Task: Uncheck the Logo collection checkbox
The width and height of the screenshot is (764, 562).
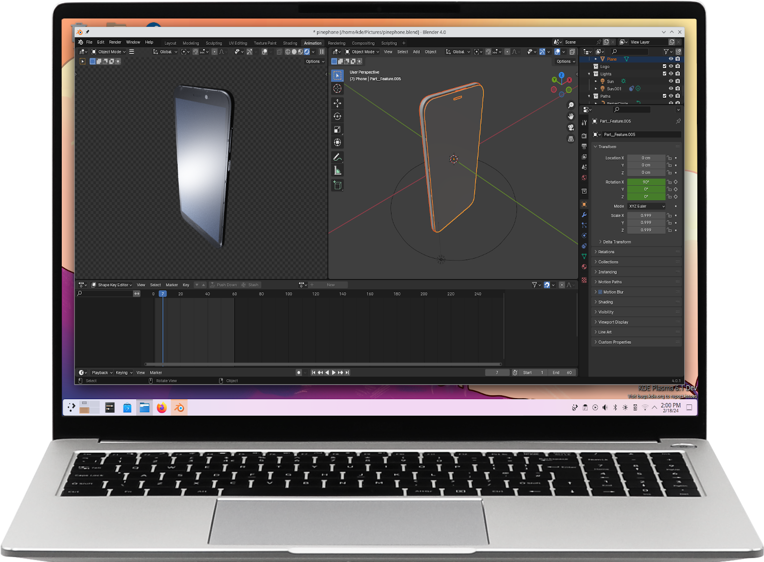Action: [x=664, y=67]
